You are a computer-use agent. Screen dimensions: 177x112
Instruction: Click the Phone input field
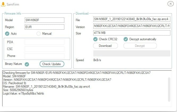tap(44, 56)
